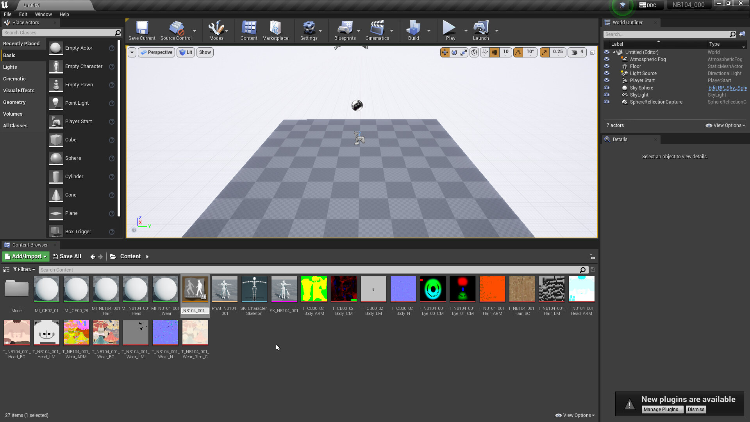Select the rotate gizmo in the viewport toolbar

pos(454,52)
